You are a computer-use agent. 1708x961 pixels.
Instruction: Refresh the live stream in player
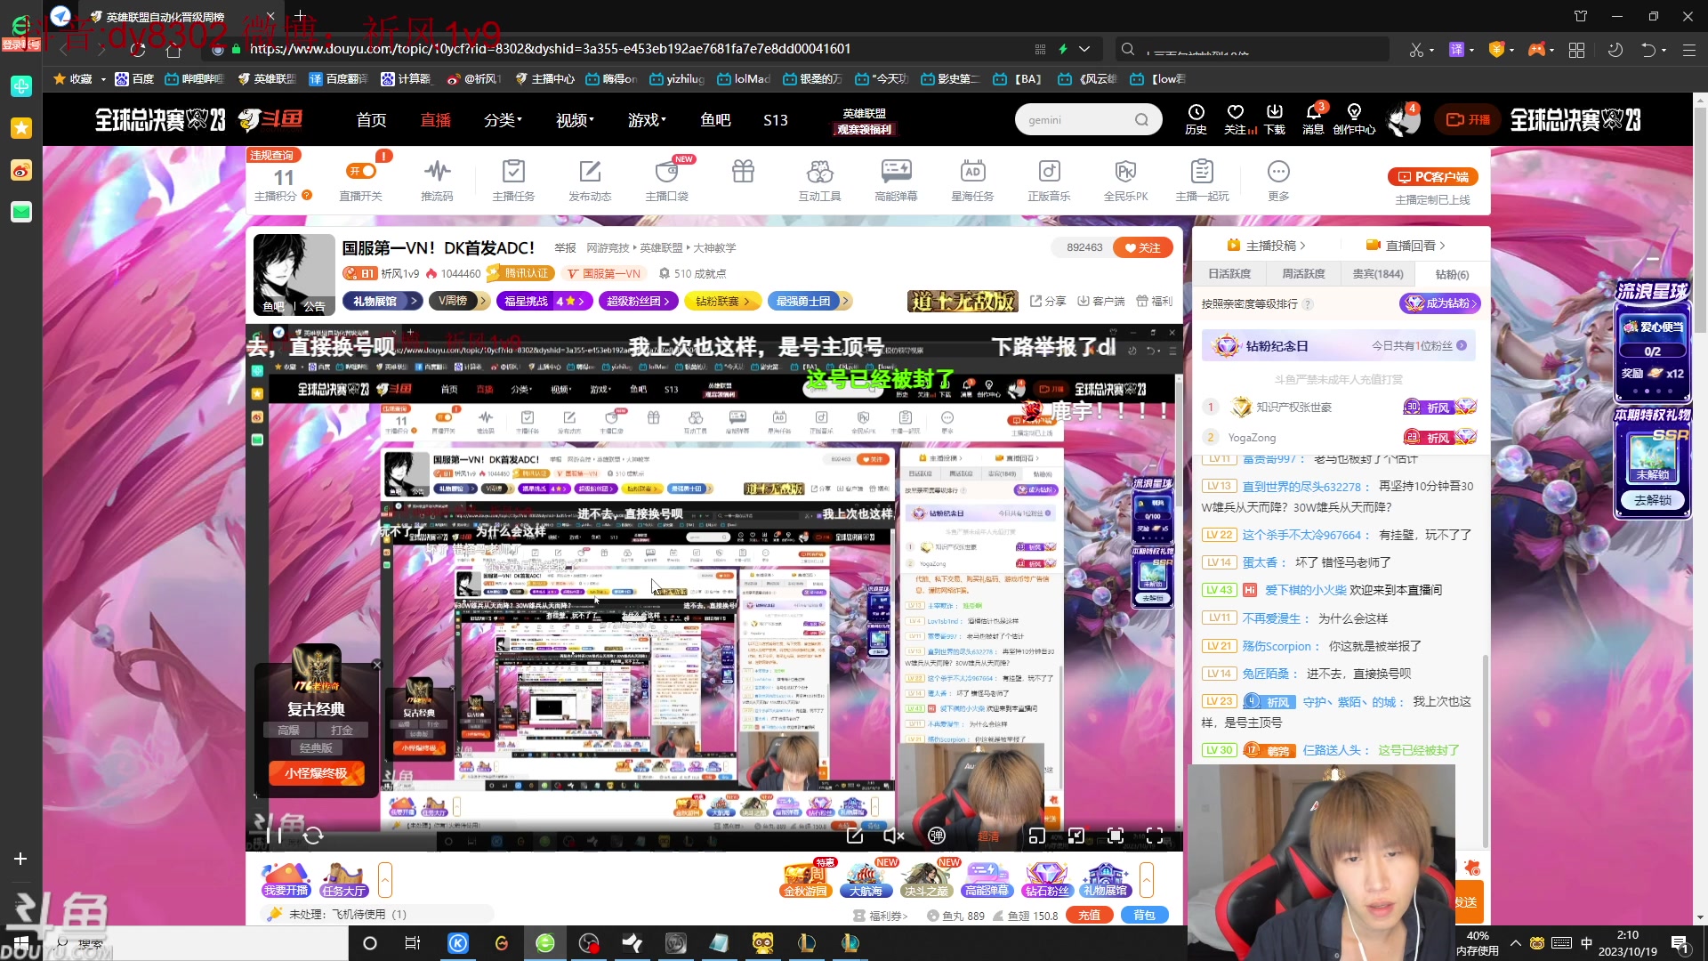[x=313, y=836]
